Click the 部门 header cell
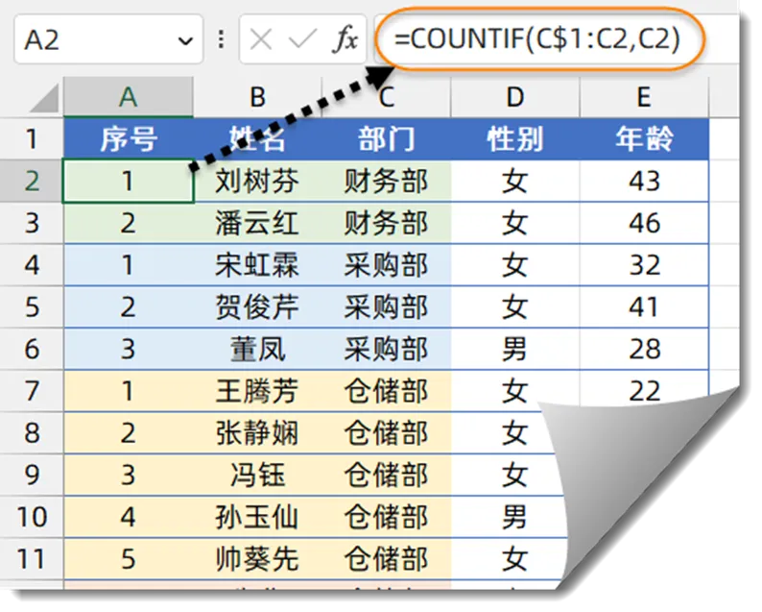 point(386,139)
